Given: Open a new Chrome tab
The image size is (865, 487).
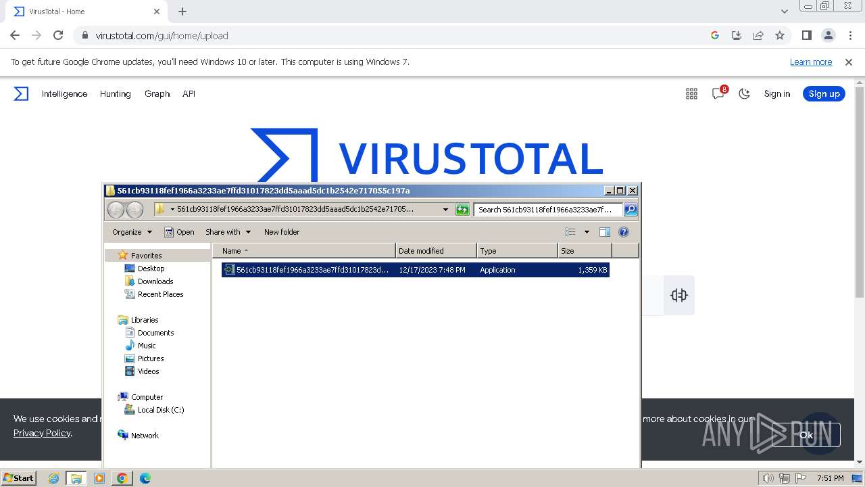Looking at the screenshot, I should pos(182,11).
